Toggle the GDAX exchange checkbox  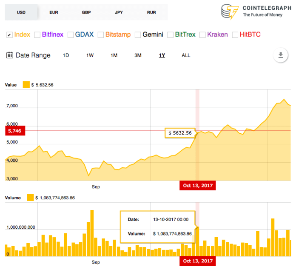click(x=70, y=34)
